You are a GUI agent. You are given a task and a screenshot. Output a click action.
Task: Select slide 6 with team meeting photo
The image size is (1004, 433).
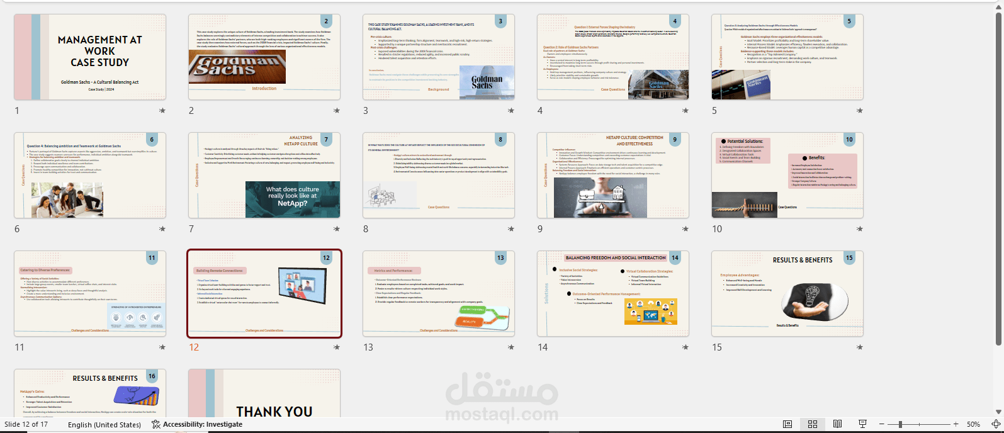(x=90, y=176)
